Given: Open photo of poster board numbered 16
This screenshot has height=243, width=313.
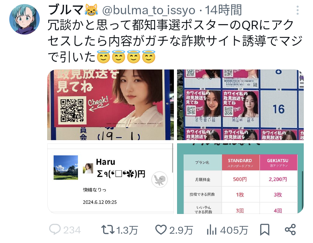Looking at the screenshot, I should click(x=240, y=105).
